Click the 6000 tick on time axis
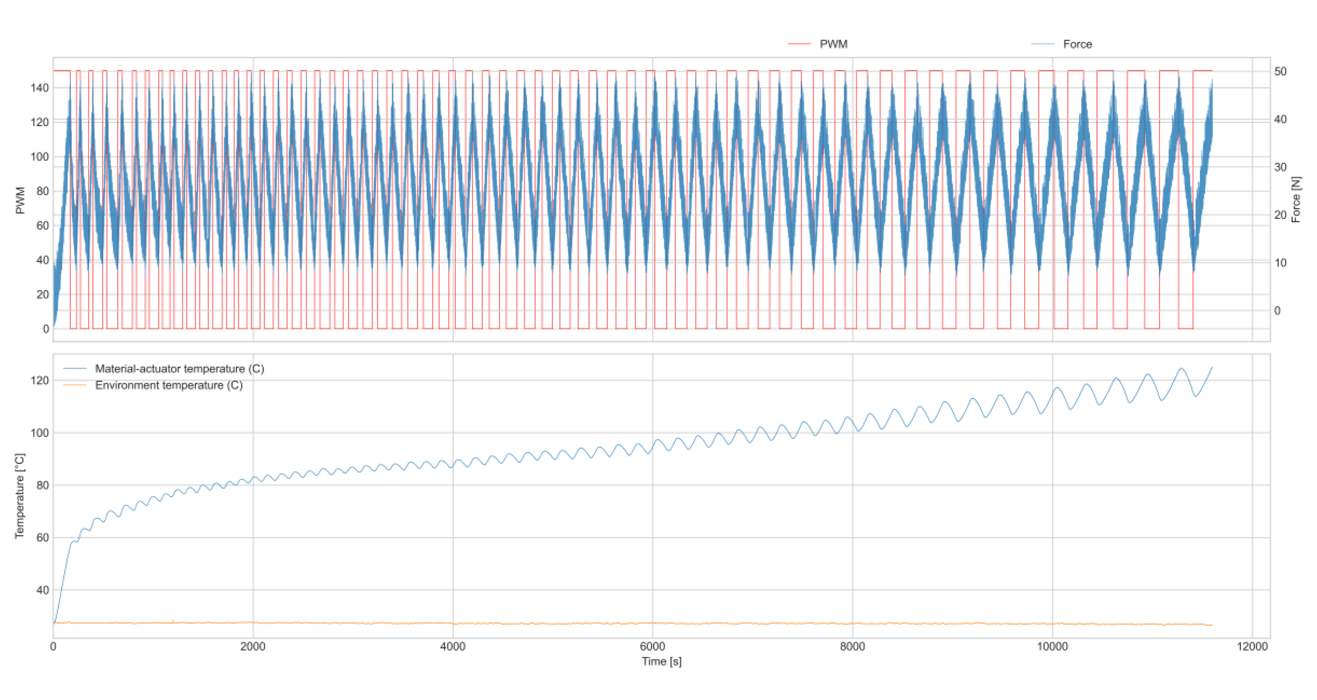Image resolution: width=1317 pixels, height=700 pixels. point(652,646)
